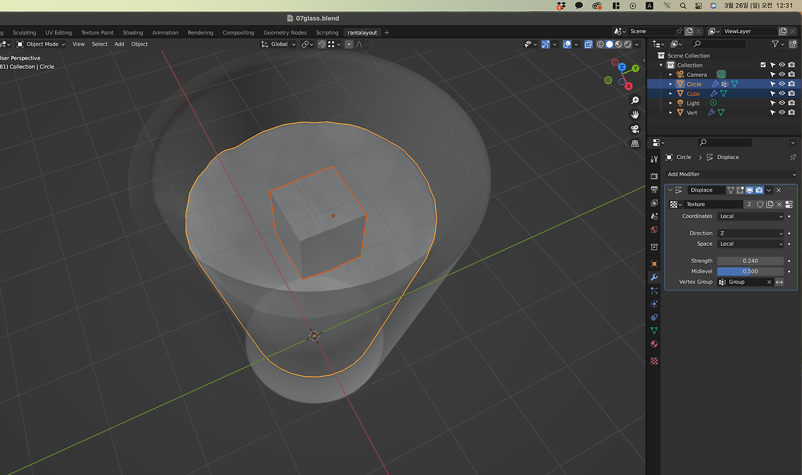This screenshot has width=802, height=475.
Task: Open the Object Data properties tab icon
Action: click(654, 330)
